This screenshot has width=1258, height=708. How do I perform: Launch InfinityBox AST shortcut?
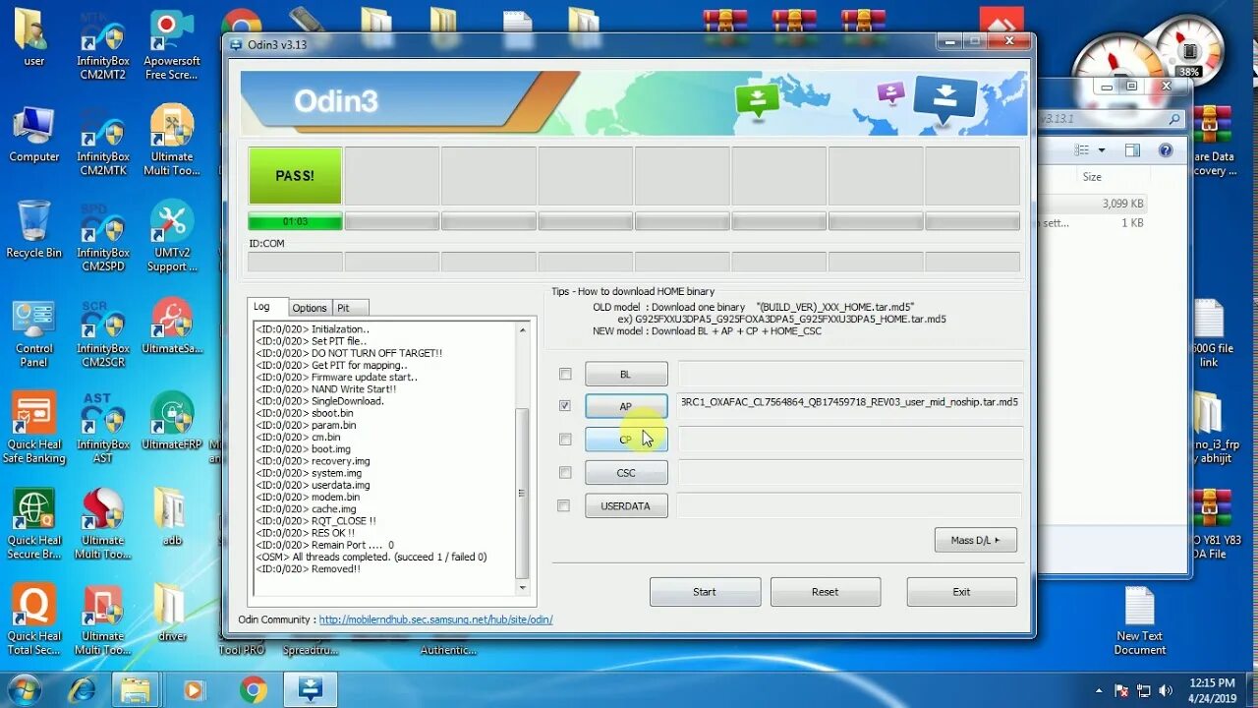click(x=102, y=428)
